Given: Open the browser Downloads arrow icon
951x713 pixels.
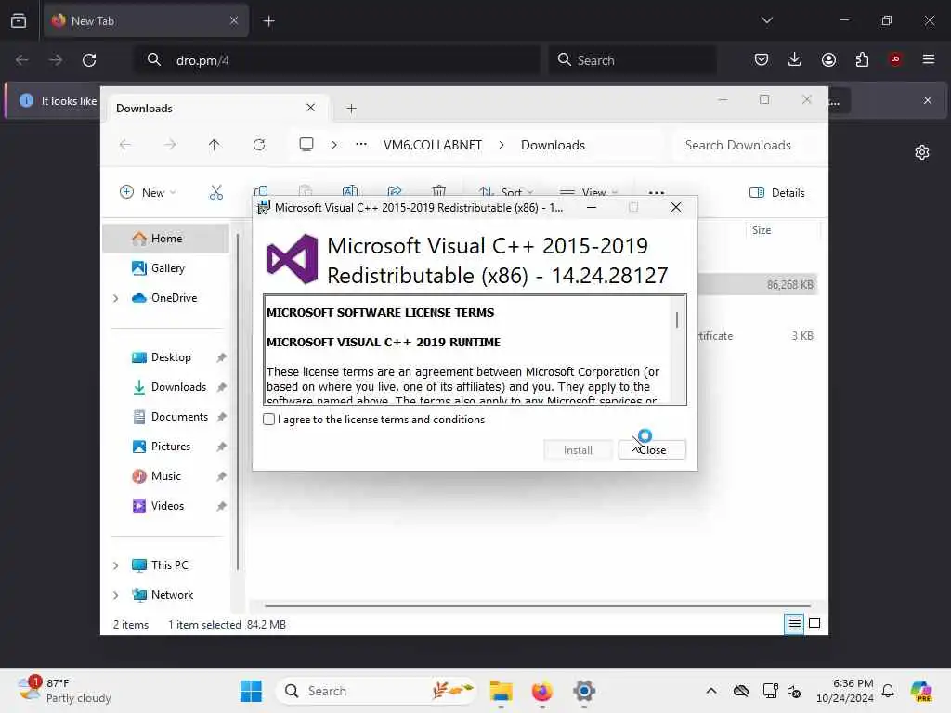Looking at the screenshot, I should [x=795, y=59].
